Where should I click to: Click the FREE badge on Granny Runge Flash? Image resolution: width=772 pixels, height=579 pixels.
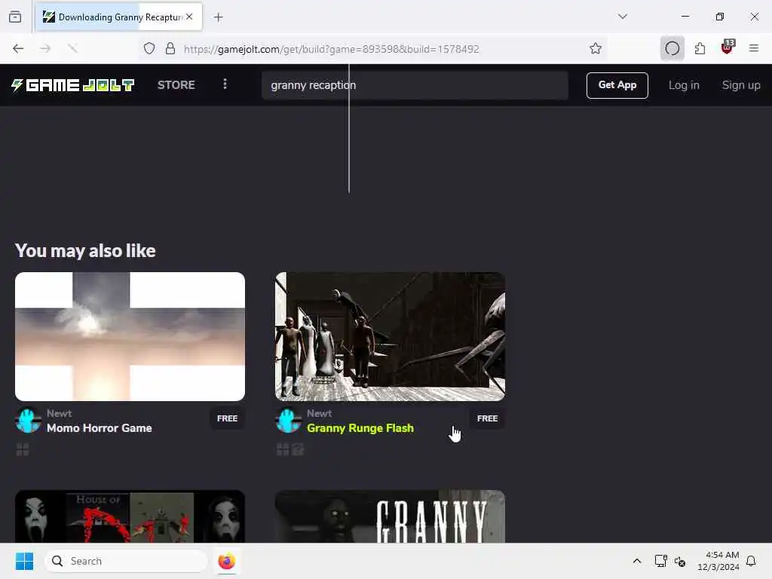tap(487, 418)
